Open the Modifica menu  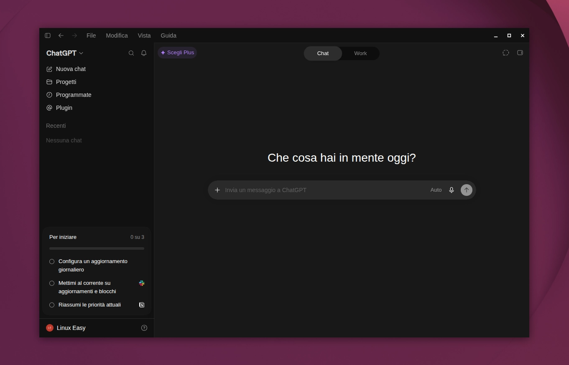point(117,35)
